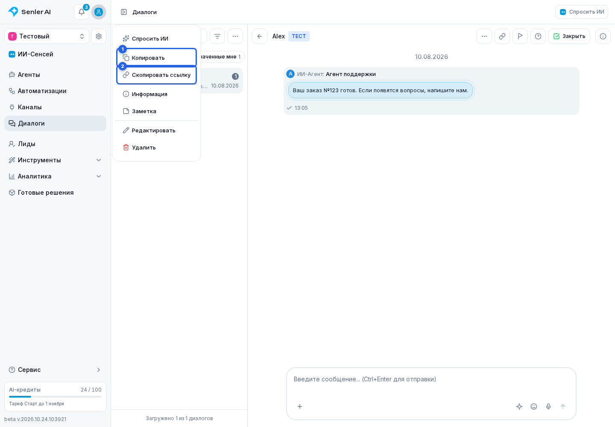Open the clock icon in chat header

[538, 36]
